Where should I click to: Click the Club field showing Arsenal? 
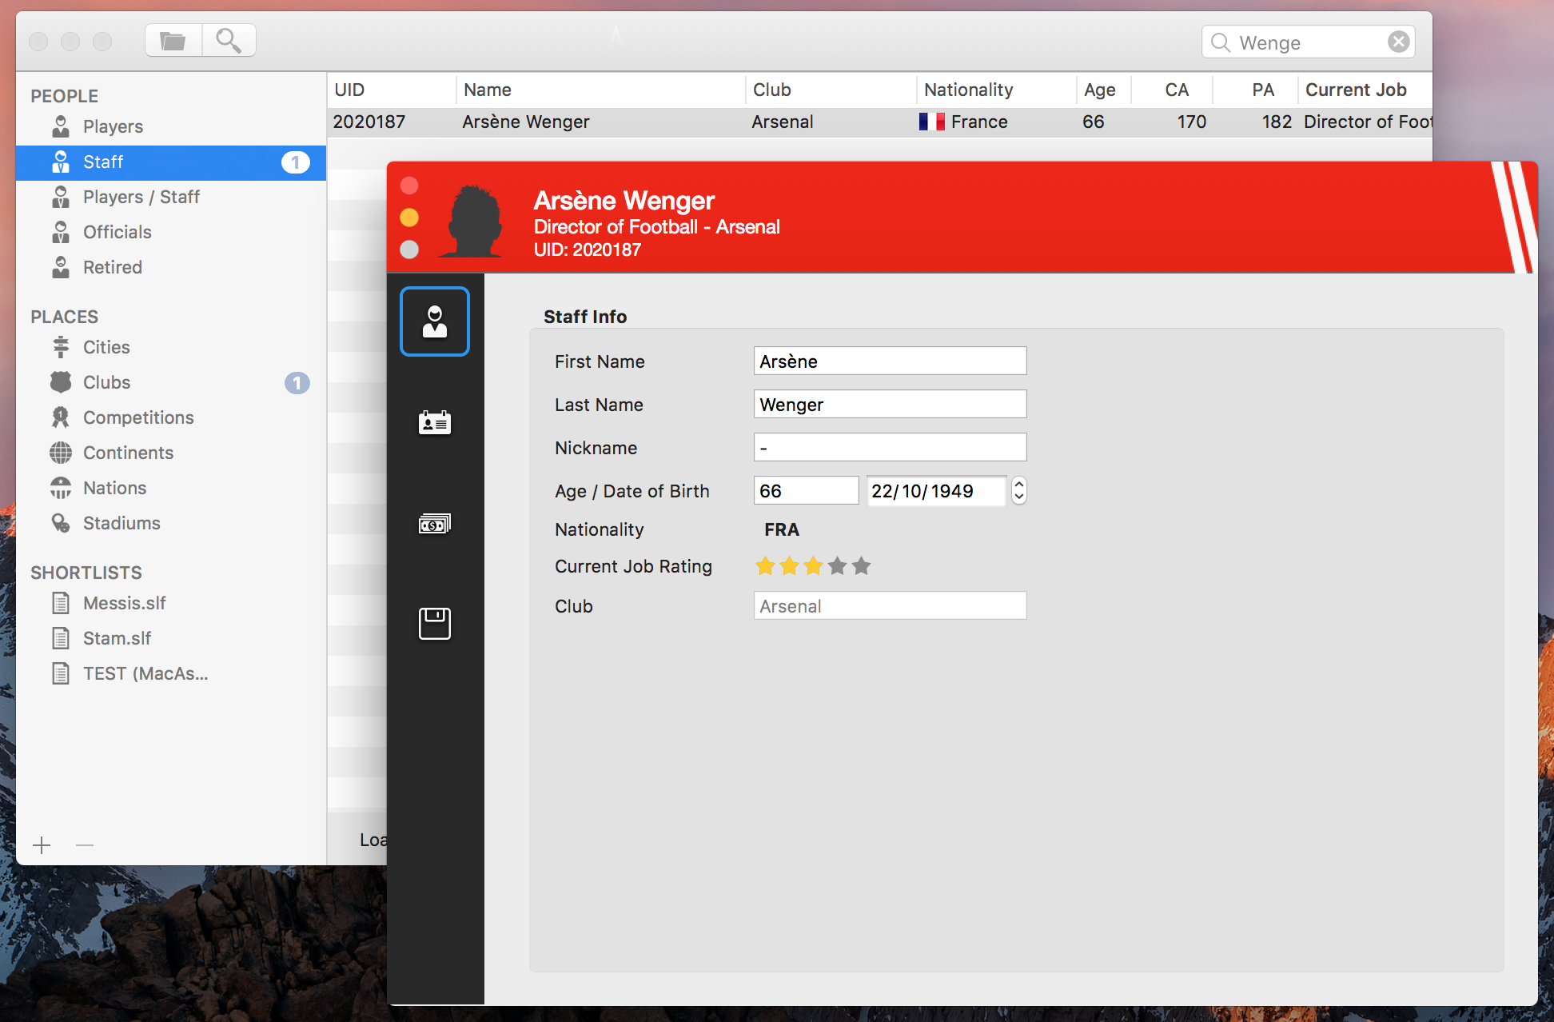click(890, 606)
